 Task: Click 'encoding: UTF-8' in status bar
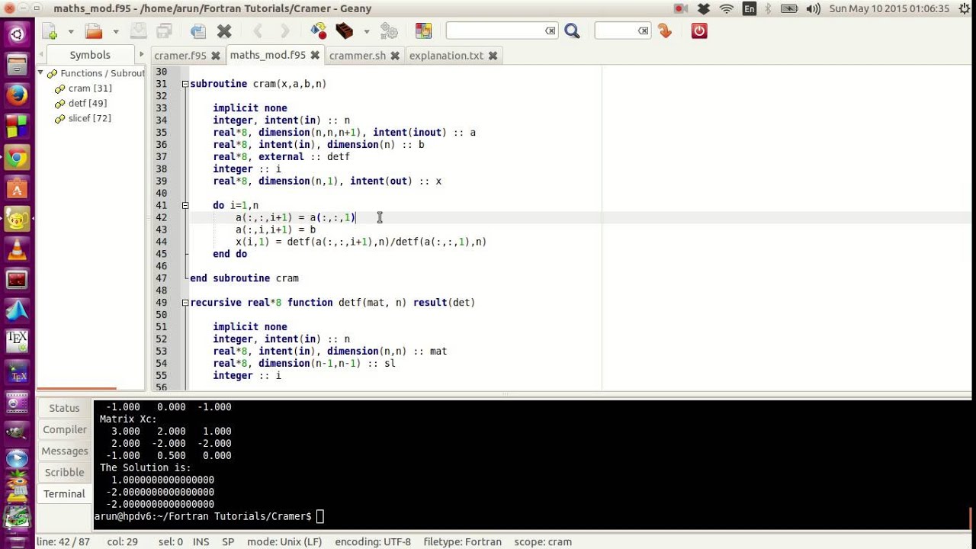click(373, 542)
